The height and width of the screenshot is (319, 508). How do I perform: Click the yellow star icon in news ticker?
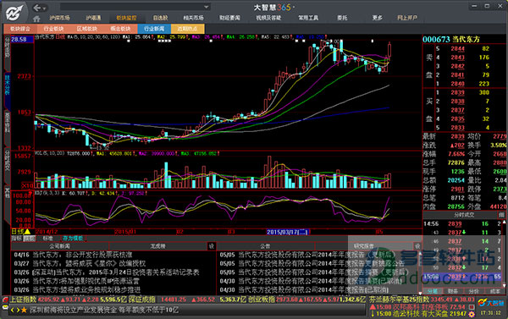[x=24, y=310]
